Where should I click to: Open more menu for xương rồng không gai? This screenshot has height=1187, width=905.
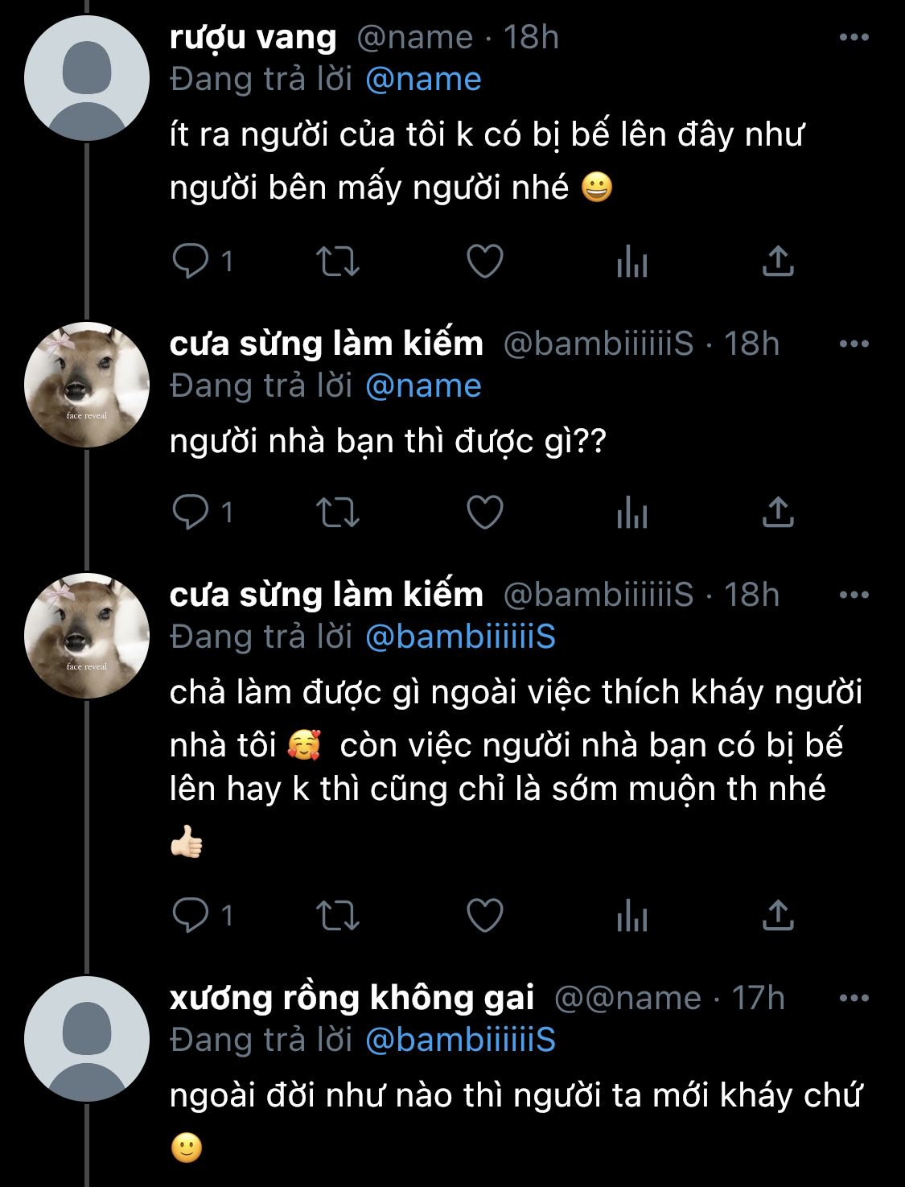coord(854,998)
